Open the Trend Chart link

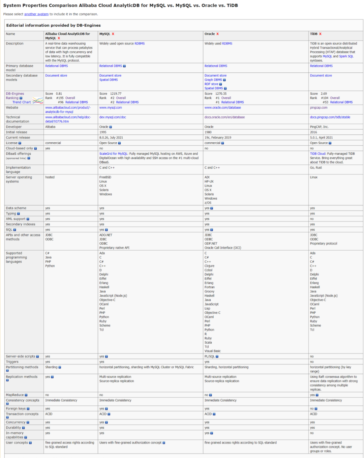pos(22,102)
